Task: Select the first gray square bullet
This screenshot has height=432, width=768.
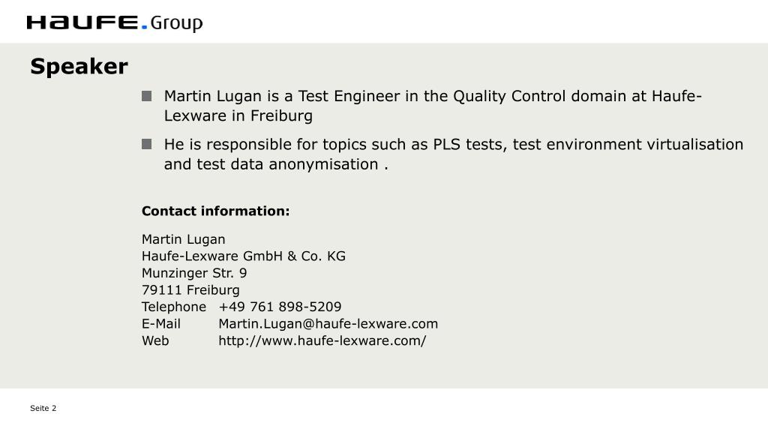Action: click(x=146, y=96)
